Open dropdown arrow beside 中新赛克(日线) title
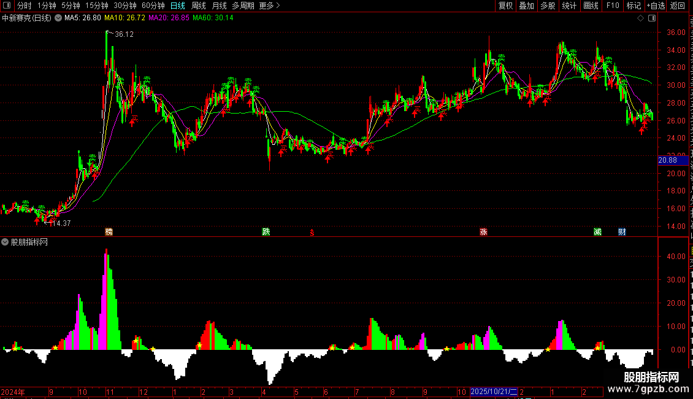The width and height of the screenshot is (693, 399). (x=58, y=18)
